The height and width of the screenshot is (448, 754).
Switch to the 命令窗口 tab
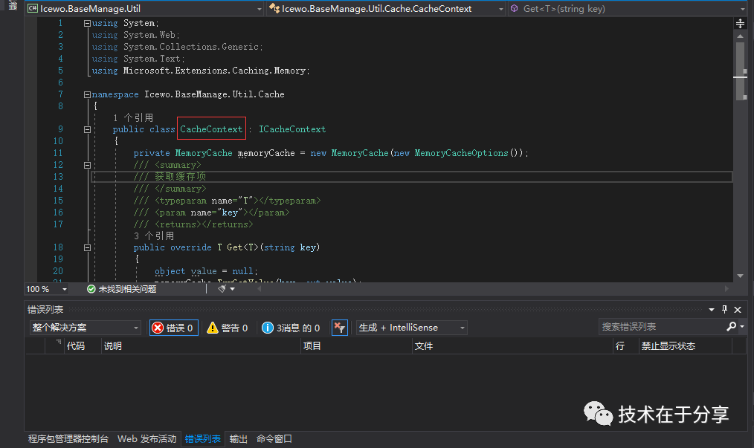(274, 439)
